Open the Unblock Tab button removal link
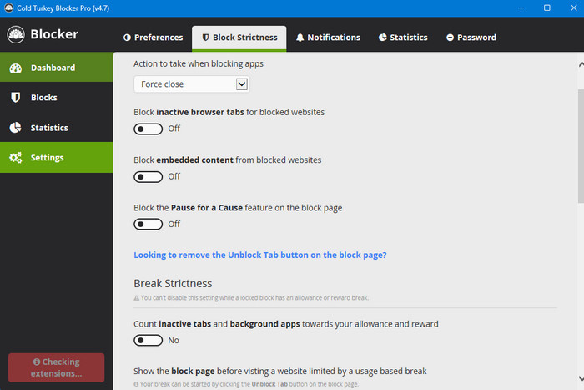Viewport: 584px width, 390px height. [x=259, y=255]
